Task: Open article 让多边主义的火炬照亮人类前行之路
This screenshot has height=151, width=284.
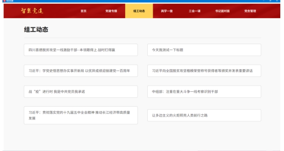Action: tap(204, 115)
